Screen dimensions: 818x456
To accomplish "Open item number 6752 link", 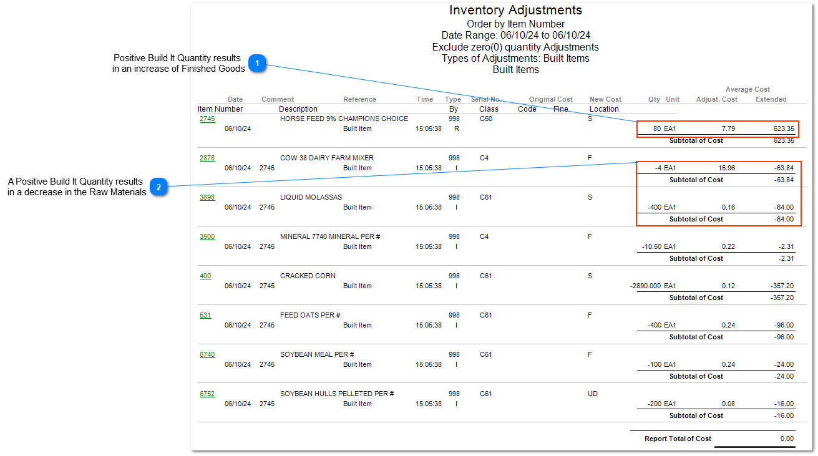I will click(207, 394).
